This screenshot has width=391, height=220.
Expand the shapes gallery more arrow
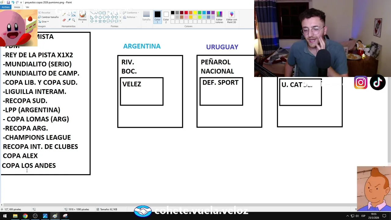[x=120, y=21]
